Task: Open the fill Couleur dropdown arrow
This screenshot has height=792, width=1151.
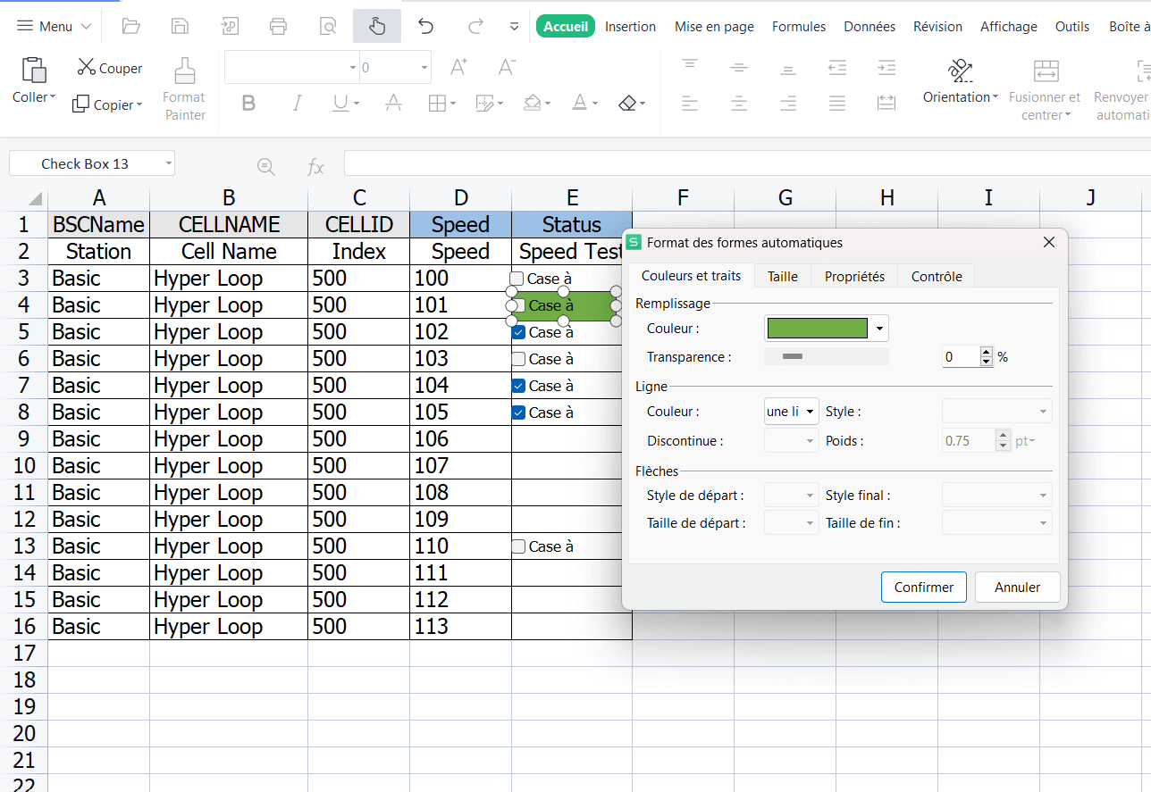Action: point(879,329)
